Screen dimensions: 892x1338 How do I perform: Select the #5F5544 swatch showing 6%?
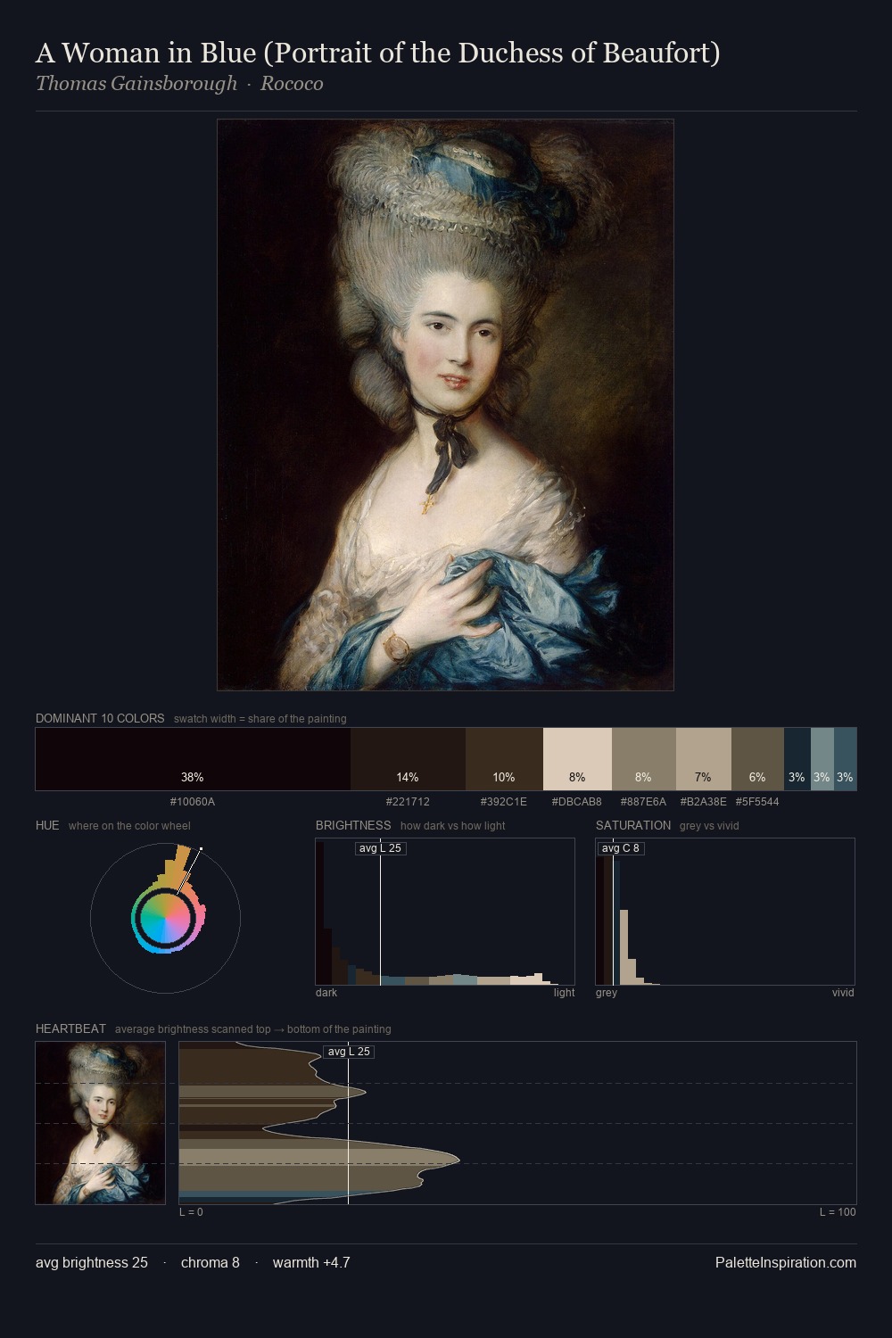point(757,759)
